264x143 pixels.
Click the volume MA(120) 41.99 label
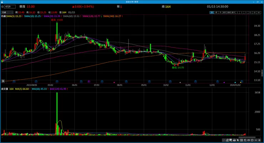coord(58,89)
